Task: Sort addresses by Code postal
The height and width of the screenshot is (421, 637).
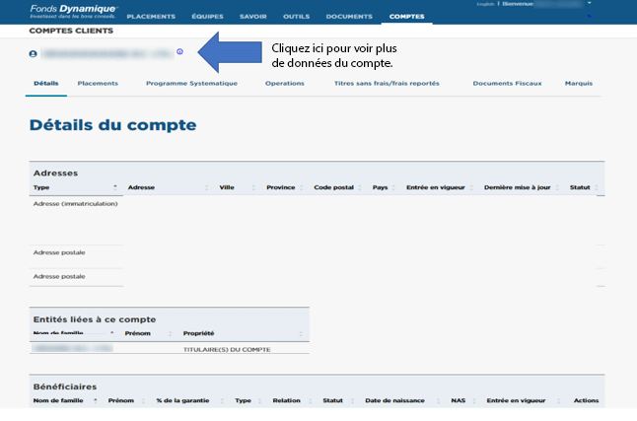Action: 364,187
